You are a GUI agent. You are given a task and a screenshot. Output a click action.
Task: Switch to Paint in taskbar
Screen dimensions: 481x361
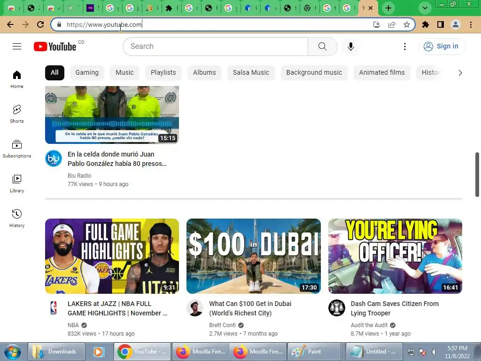coord(314,352)
